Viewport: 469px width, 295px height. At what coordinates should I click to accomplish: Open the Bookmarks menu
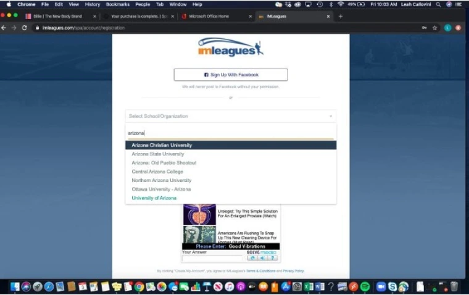point(118,4)
